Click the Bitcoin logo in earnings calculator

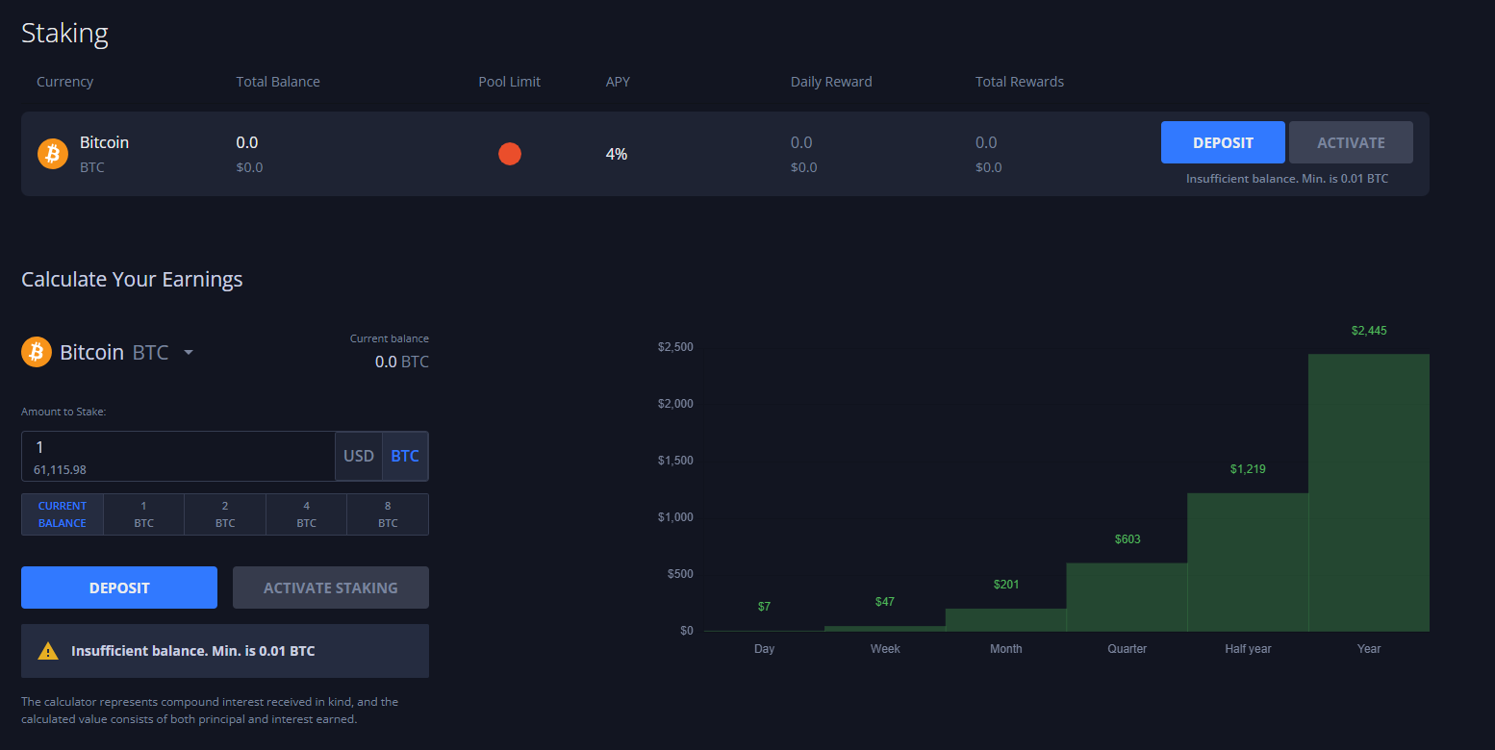[37, 353]
